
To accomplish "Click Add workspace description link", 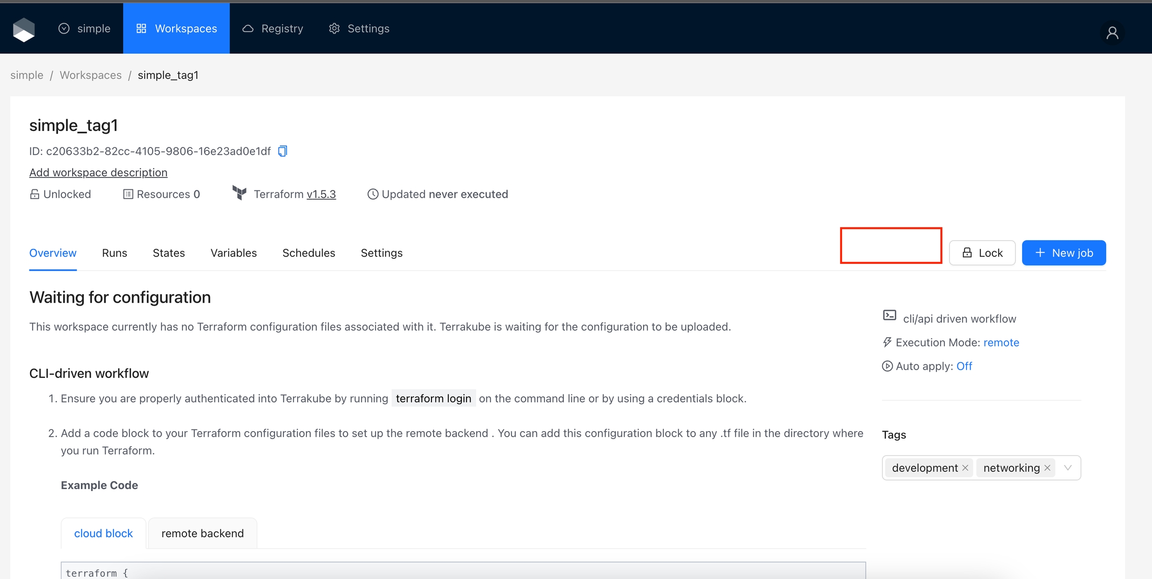I will click(x=98, y=172).
